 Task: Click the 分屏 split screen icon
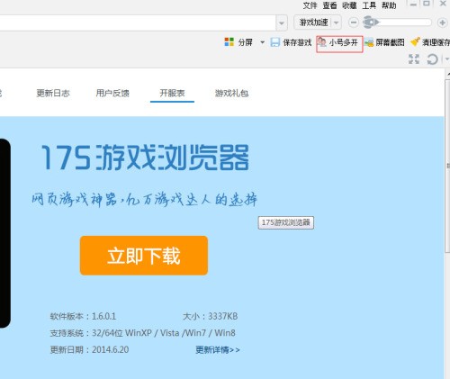[229, 42]
